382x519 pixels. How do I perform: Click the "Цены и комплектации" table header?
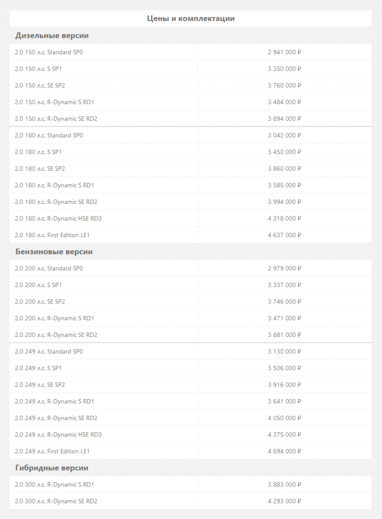pyautogui.click(x=190, y=19)
